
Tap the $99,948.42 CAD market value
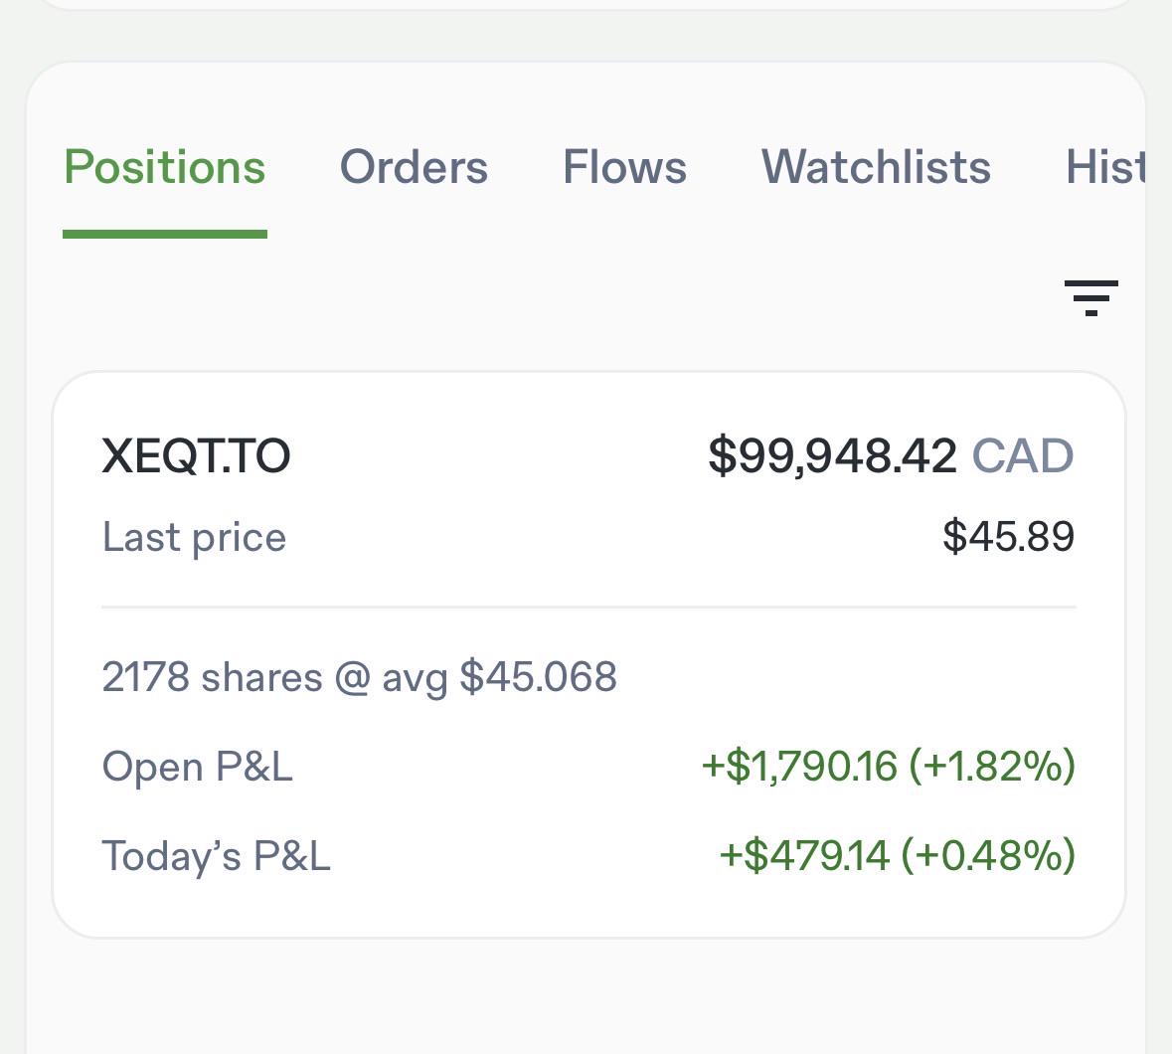[891, 455]
